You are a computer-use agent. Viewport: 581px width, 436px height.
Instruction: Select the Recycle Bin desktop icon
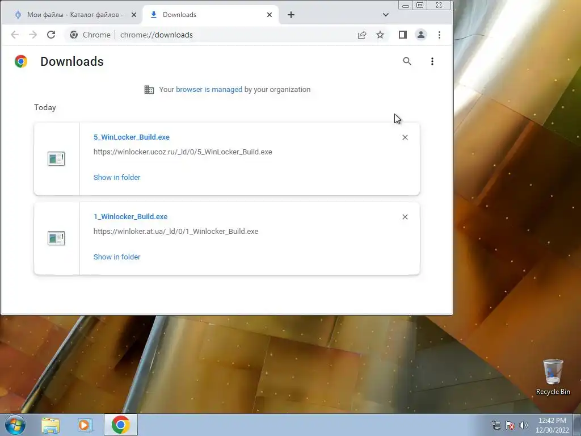pyautogui.click(x=553, y=377)
